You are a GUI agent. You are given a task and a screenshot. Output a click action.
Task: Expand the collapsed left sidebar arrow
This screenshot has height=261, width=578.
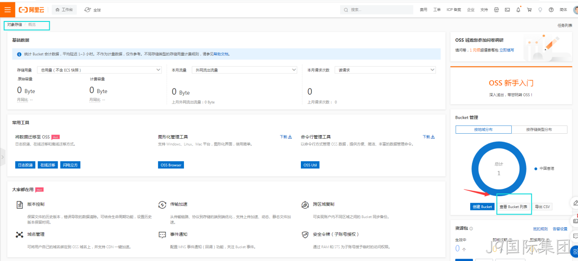click(x=2, y=157)
